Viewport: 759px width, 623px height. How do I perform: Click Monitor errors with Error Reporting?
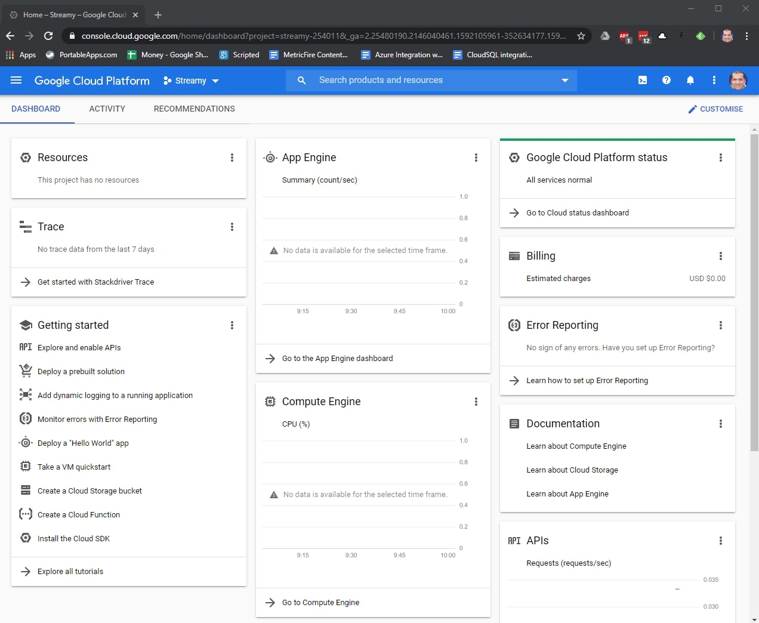point(97,420)
